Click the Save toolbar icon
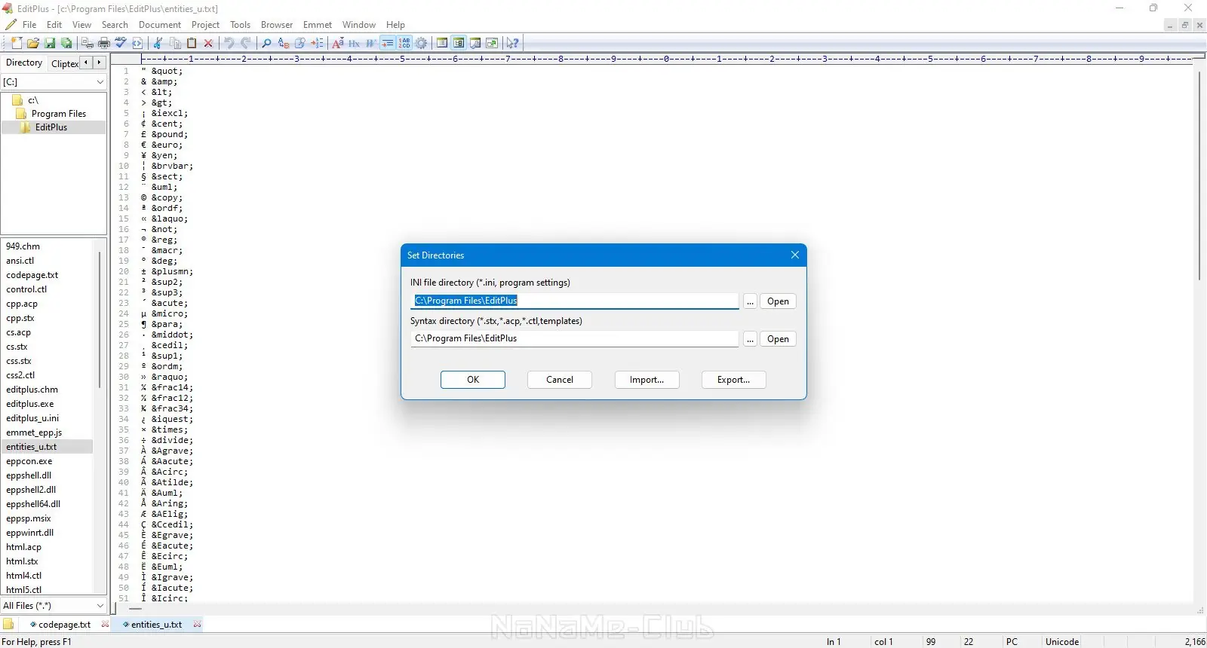 (50, 43)
